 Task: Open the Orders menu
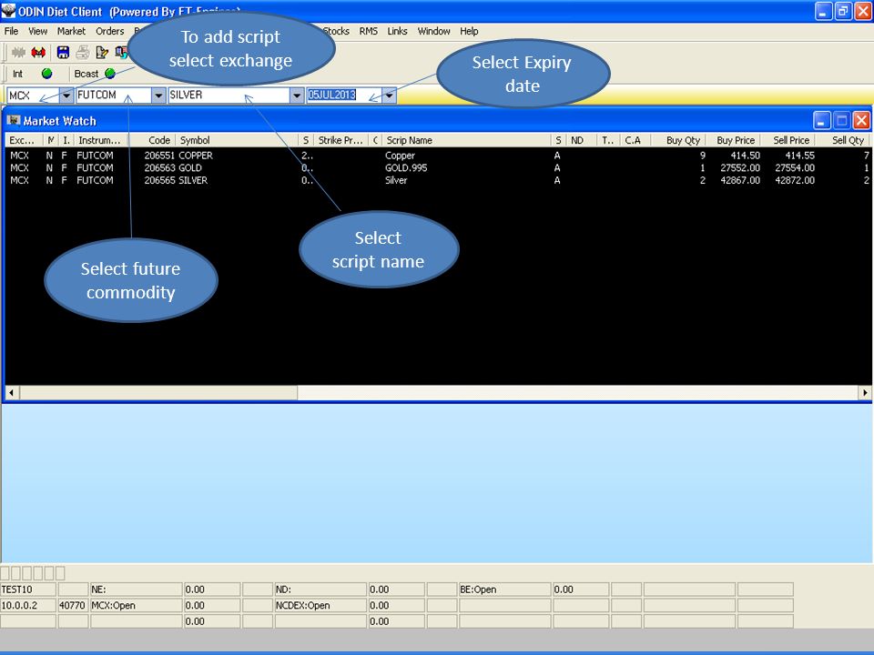coord(110,31)
